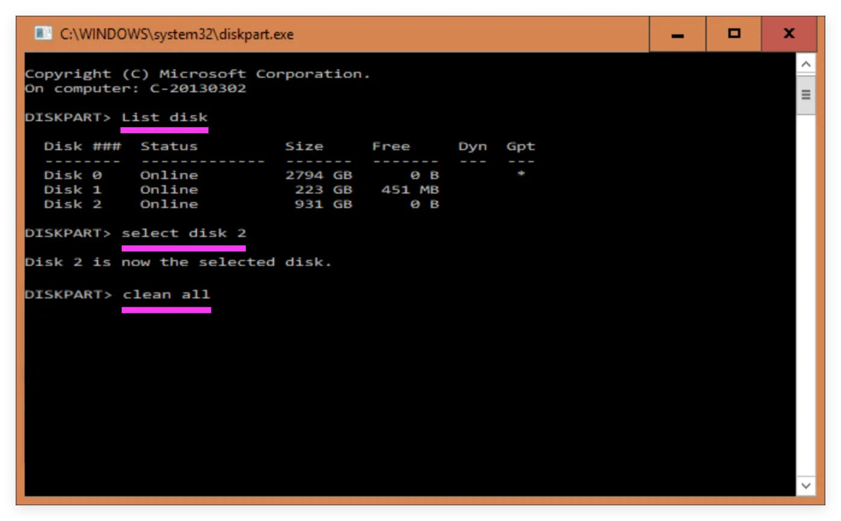Click the scrollbar up arrow
The width and height of the screenshot is (841, 521).
806,64
